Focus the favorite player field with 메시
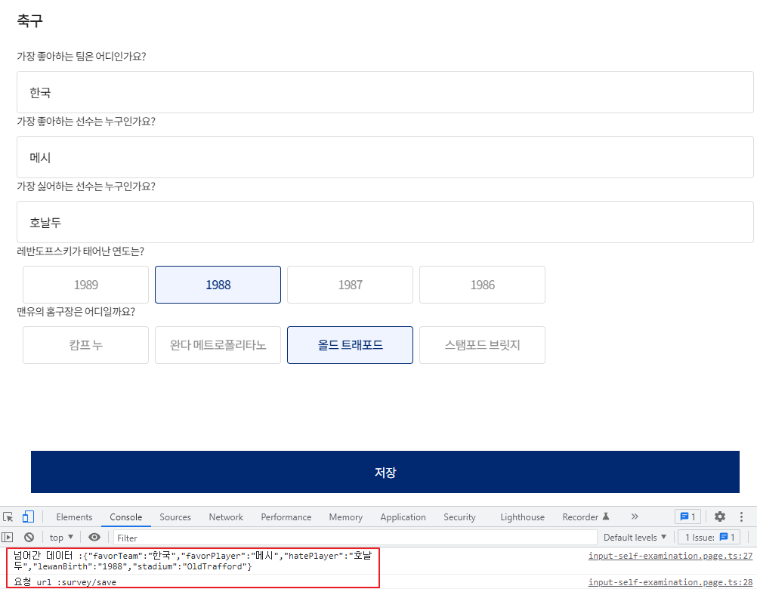 point(385,157)
